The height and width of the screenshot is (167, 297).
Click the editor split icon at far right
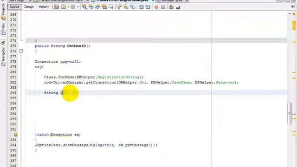293,7
